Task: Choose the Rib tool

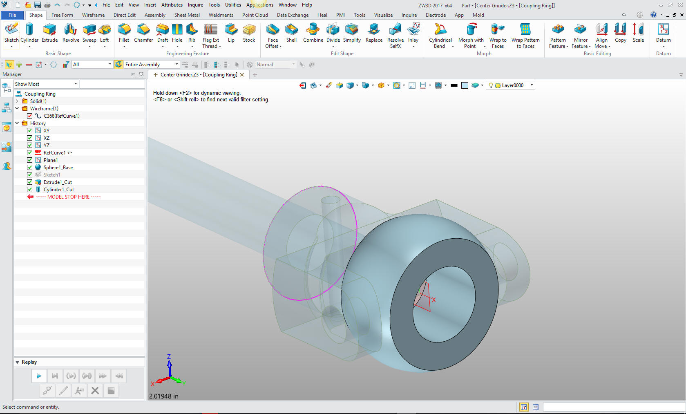Action: click(192, 33)
